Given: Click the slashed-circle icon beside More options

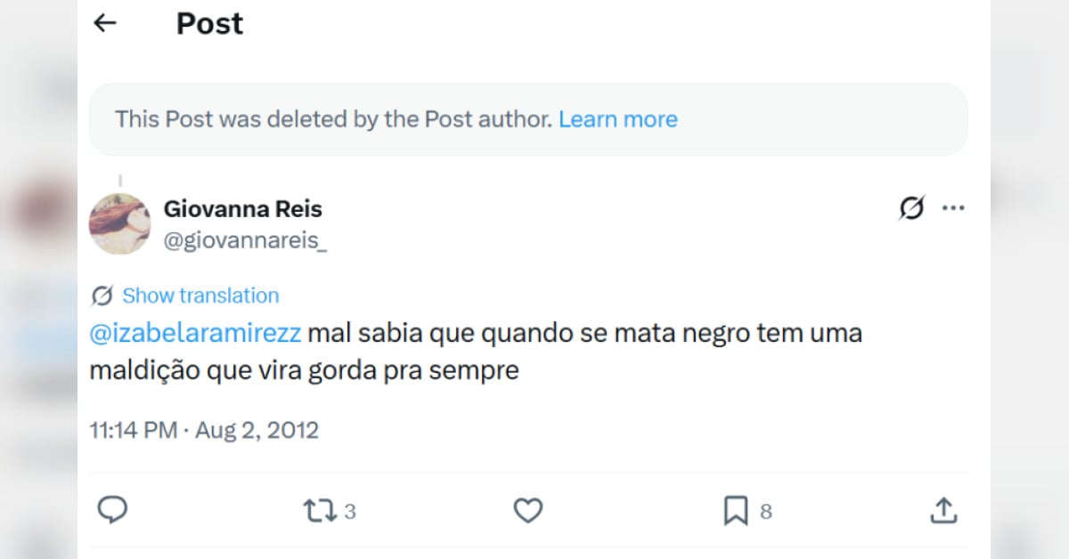Looking at the screenshot, I should click(x=911, y=208).
